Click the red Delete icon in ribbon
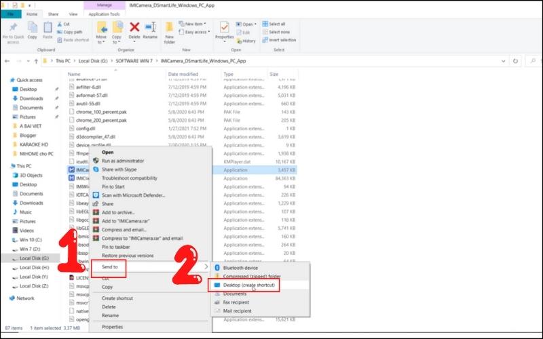Image resolution: width=543 pixels, height=339 pixels. click(x=134, y=27)
